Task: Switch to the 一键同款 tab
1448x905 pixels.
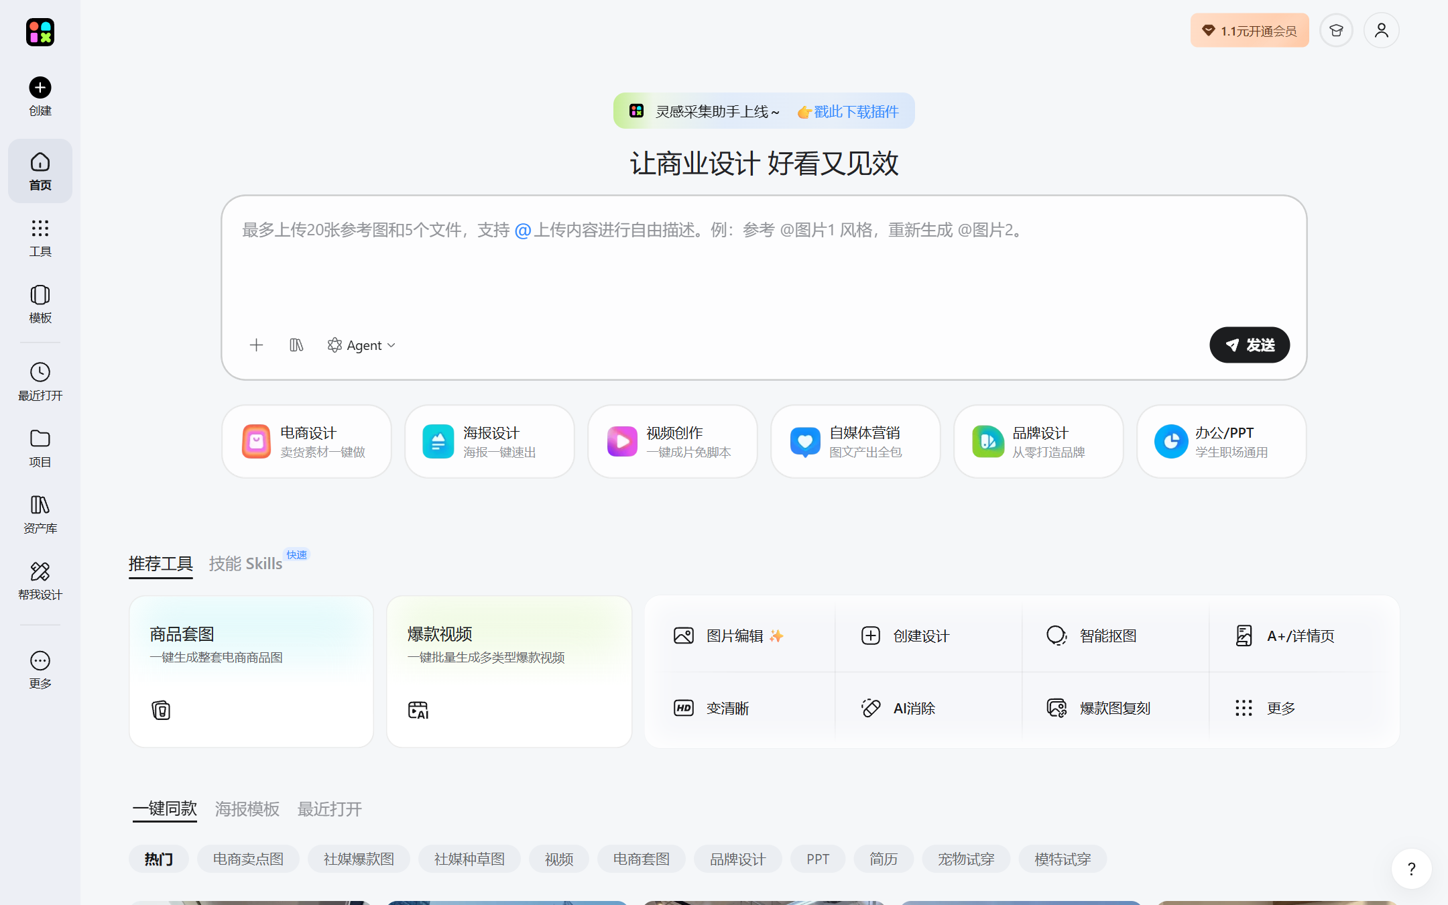Action: tap(165, 809)
